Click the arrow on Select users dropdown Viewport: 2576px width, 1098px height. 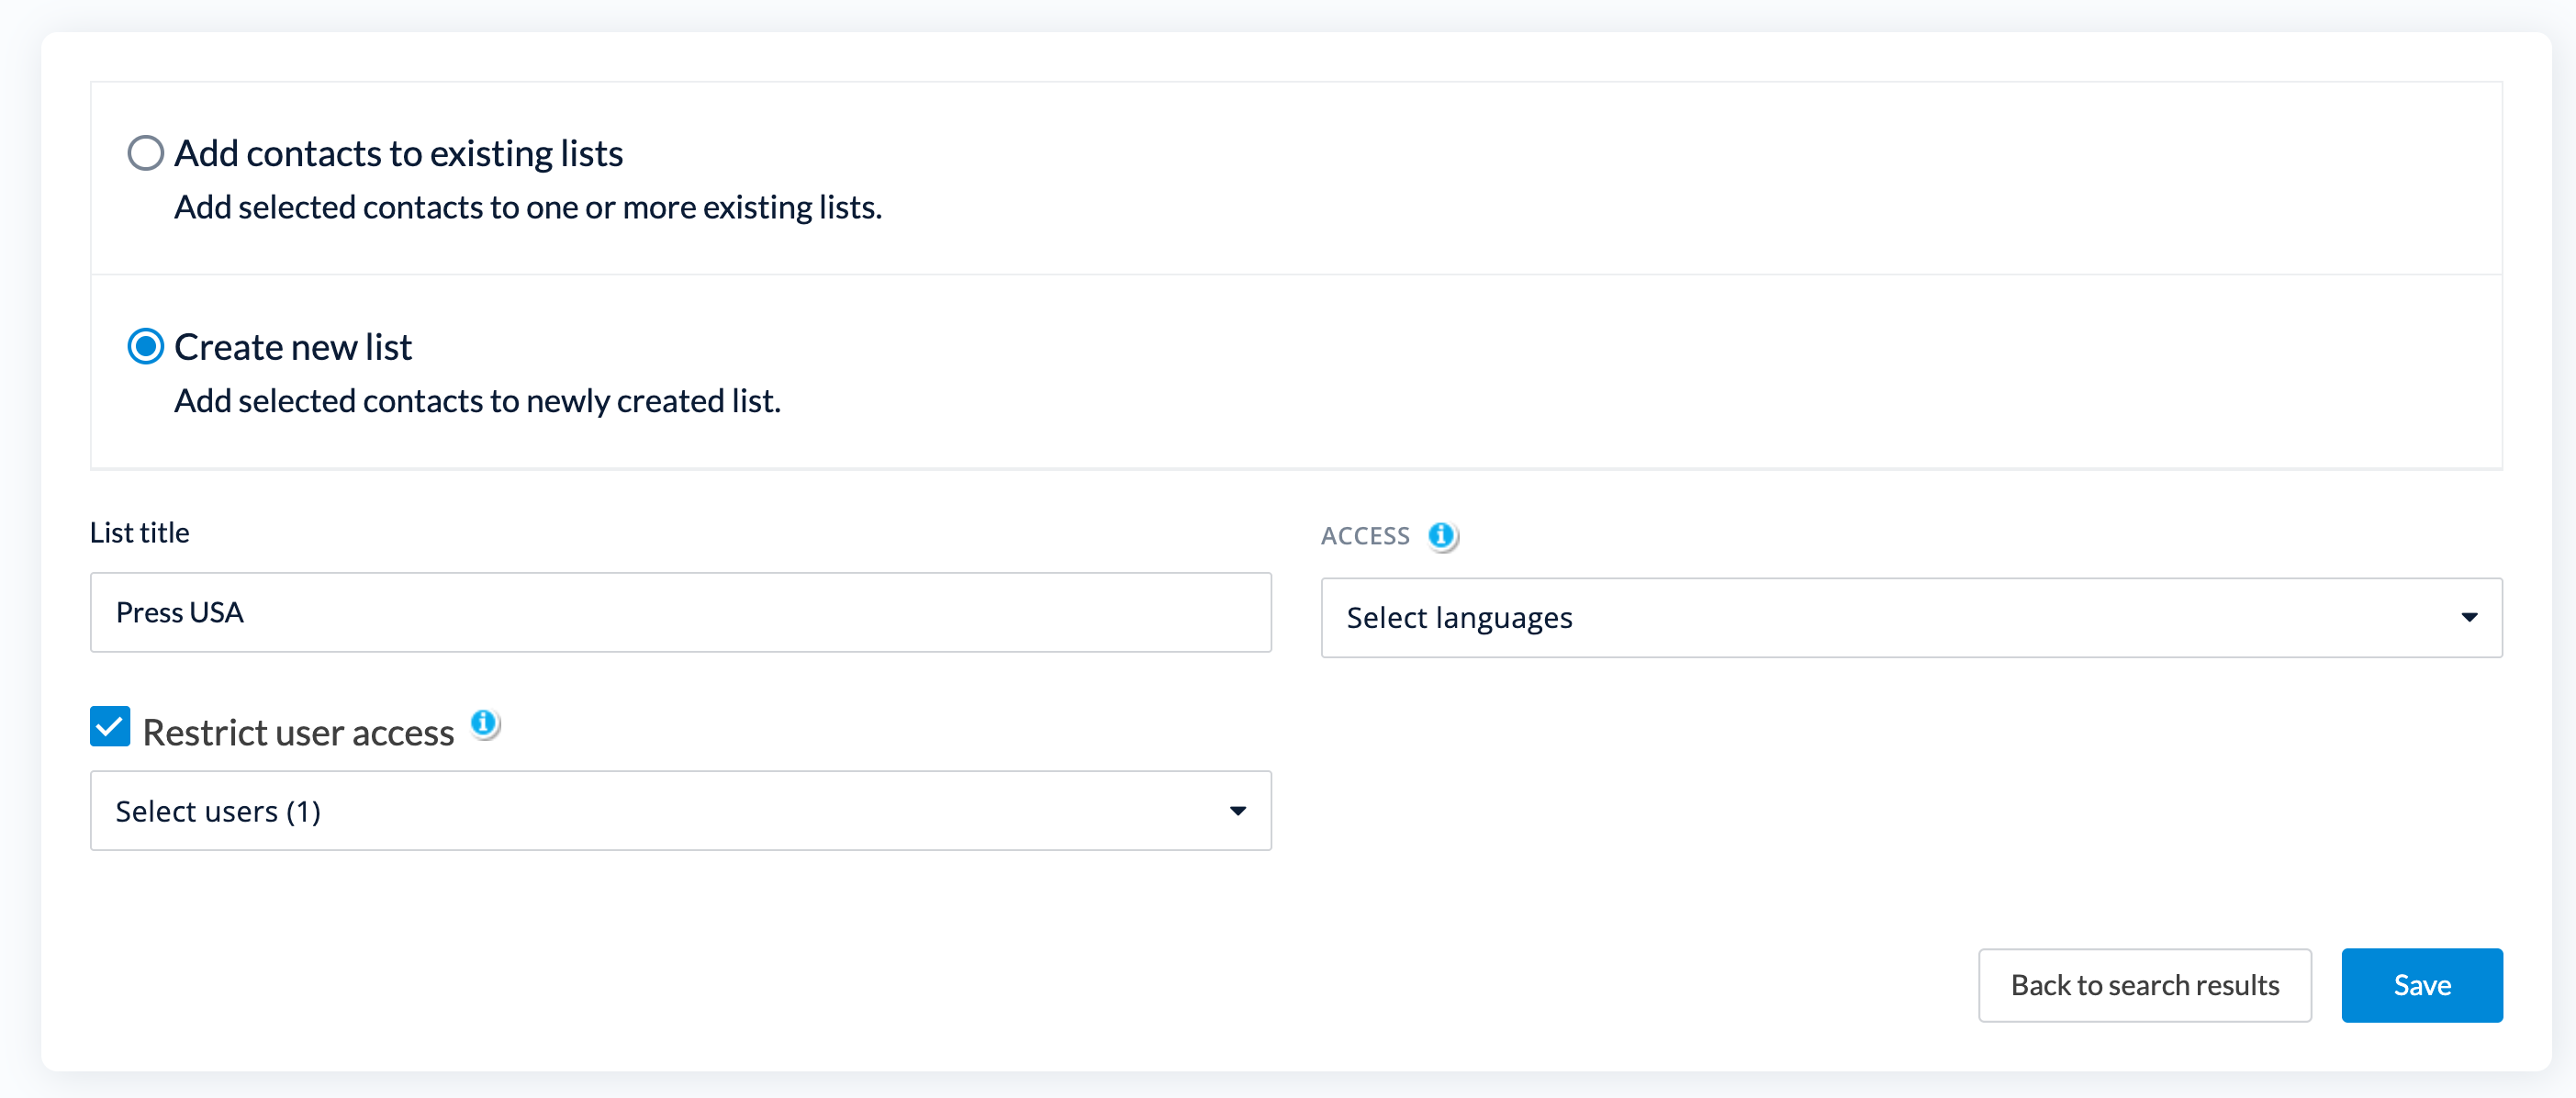pyautogui.click(x=1238, y=811)
